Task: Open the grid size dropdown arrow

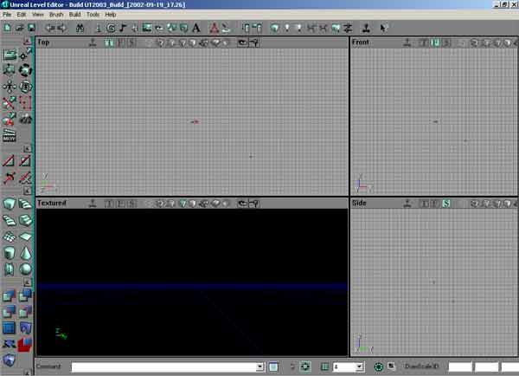Action: (x=359, y=366)
